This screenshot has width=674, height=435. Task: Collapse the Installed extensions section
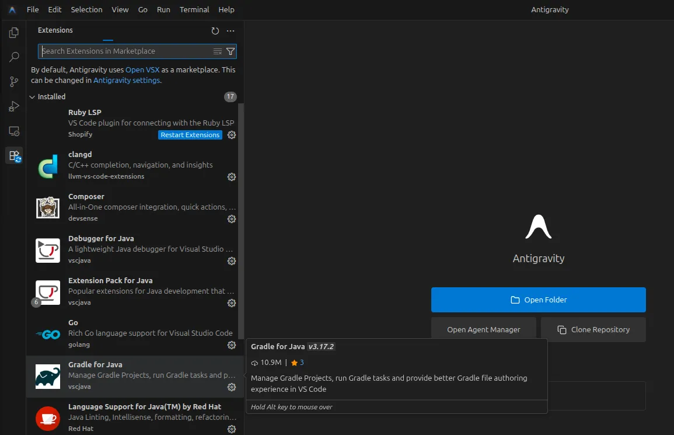32,97
